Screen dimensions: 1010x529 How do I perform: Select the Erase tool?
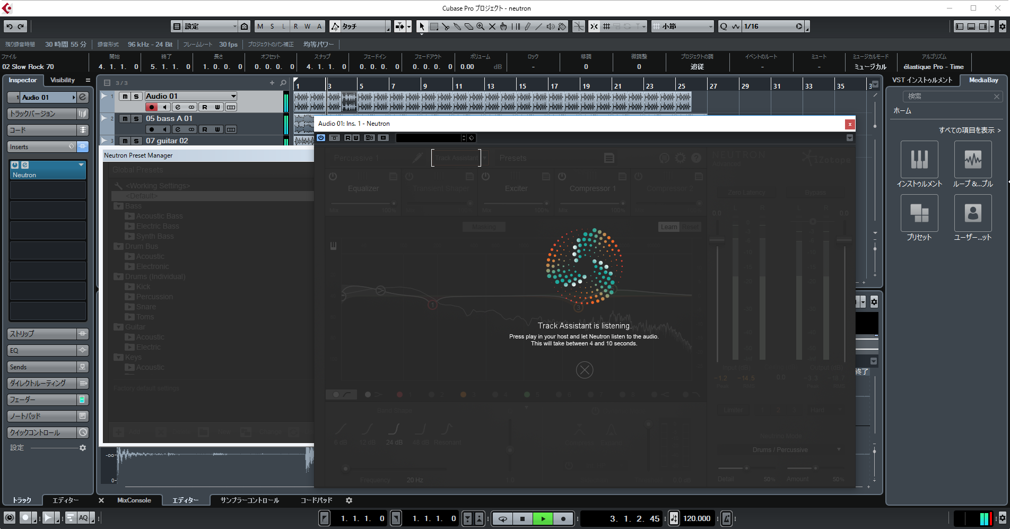pyautogui.click(x=469, y=27)
